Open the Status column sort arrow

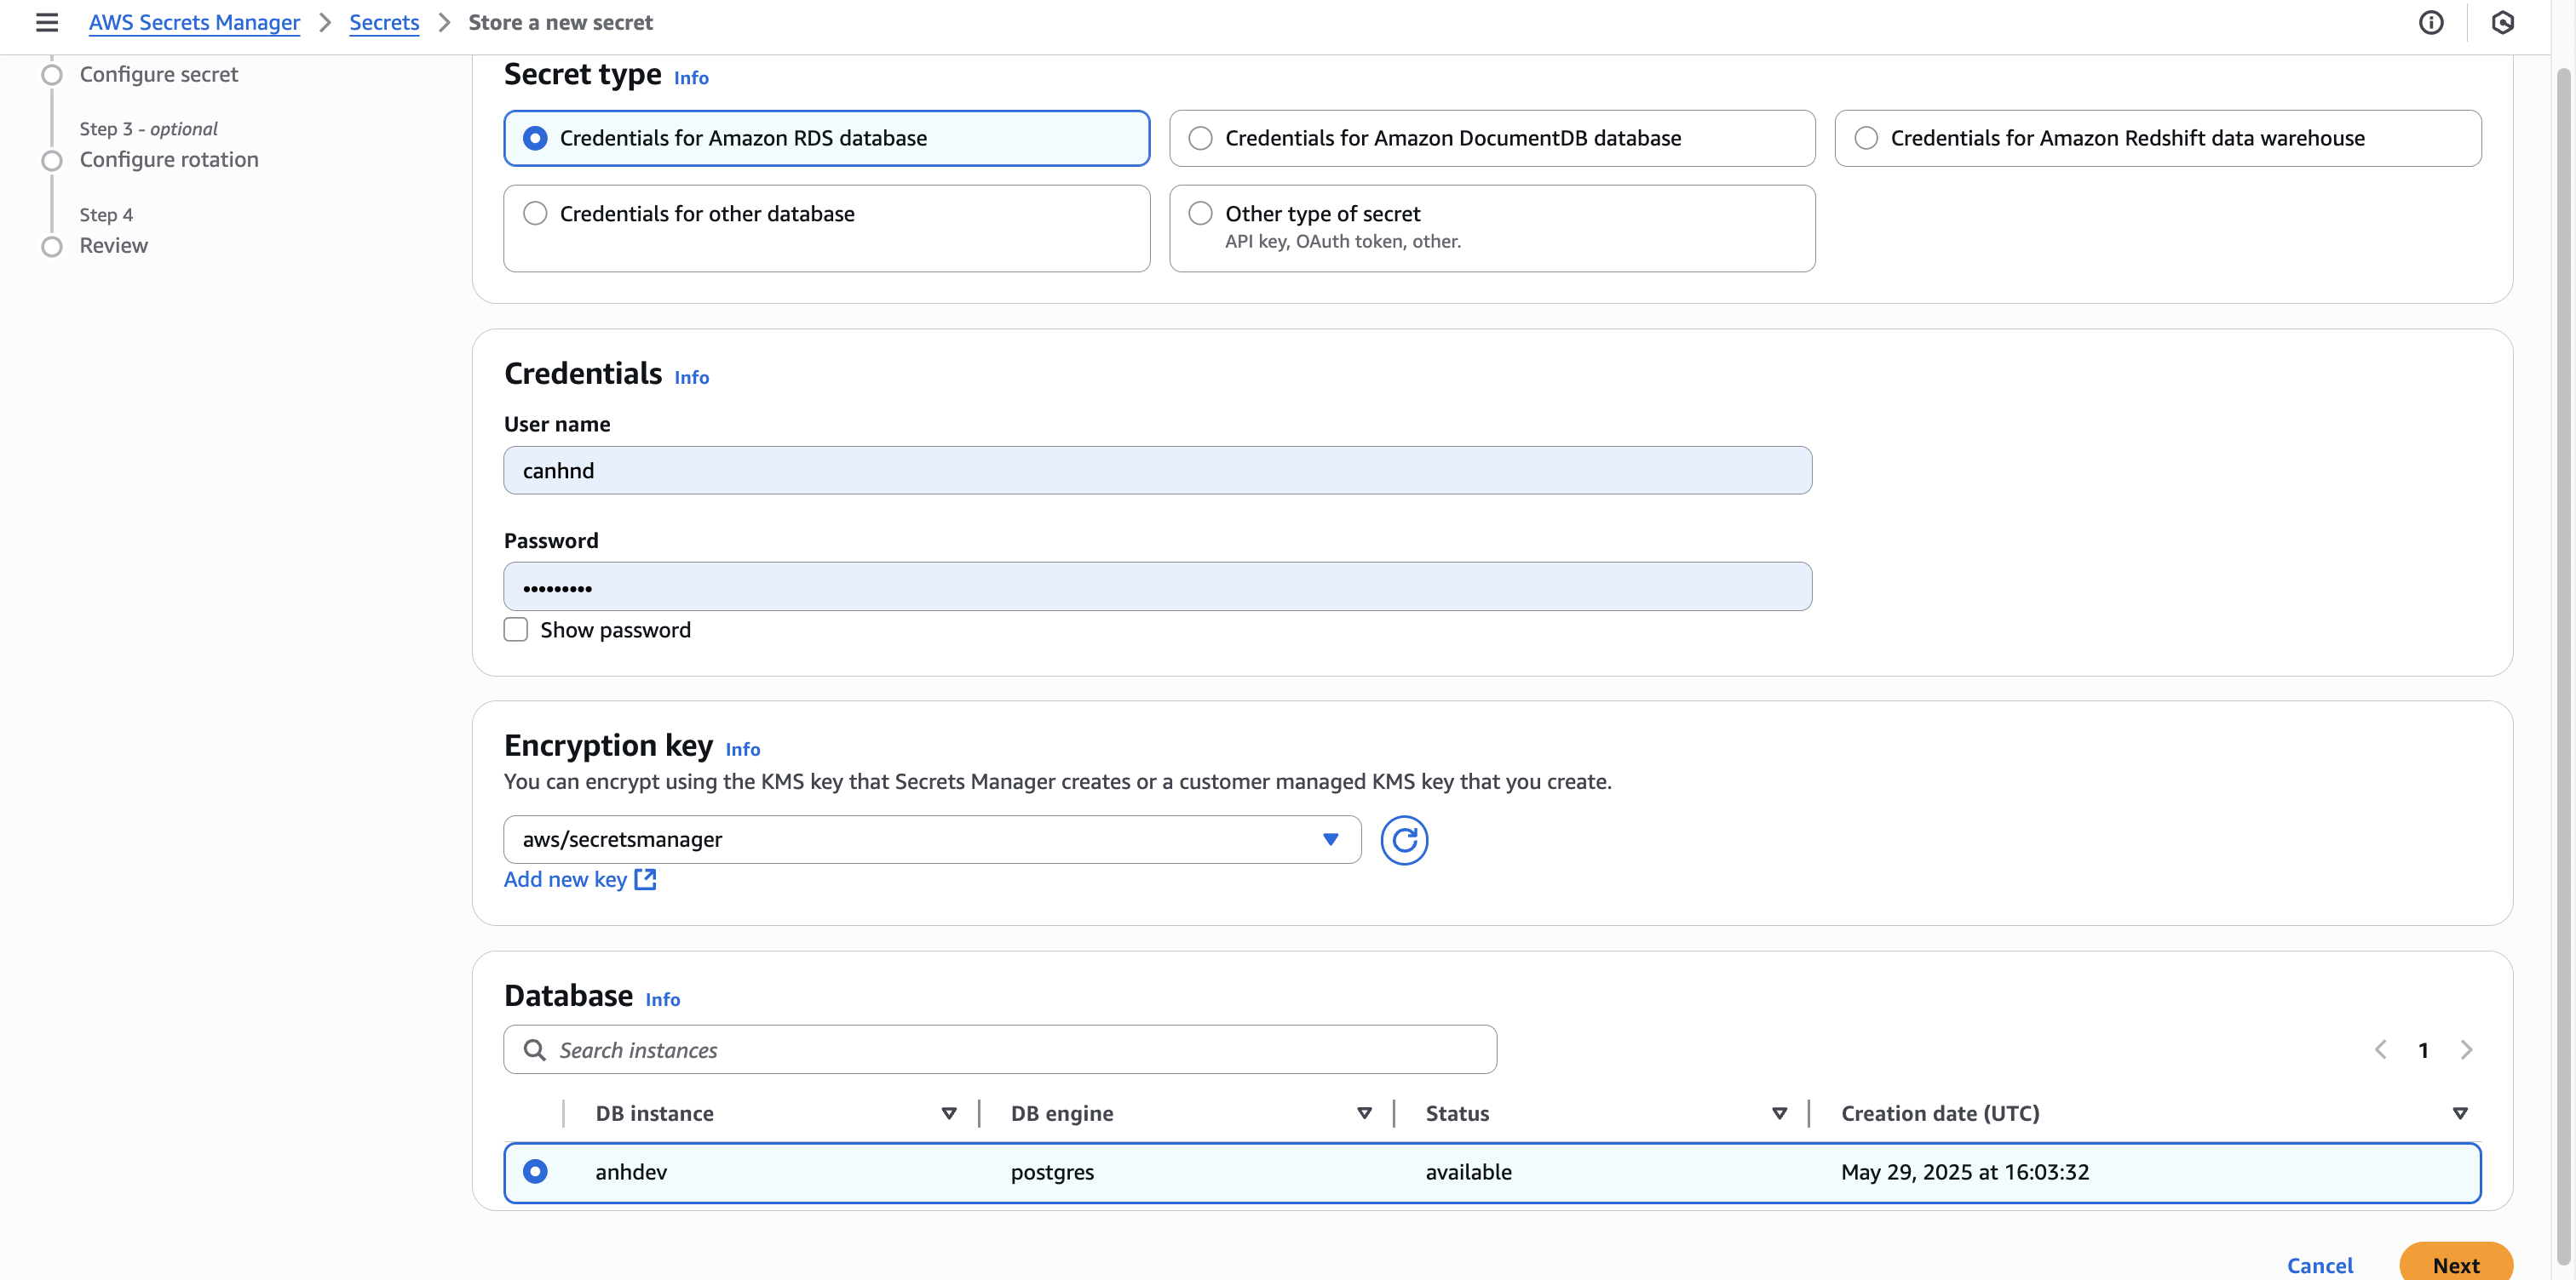point(1779,1113)
